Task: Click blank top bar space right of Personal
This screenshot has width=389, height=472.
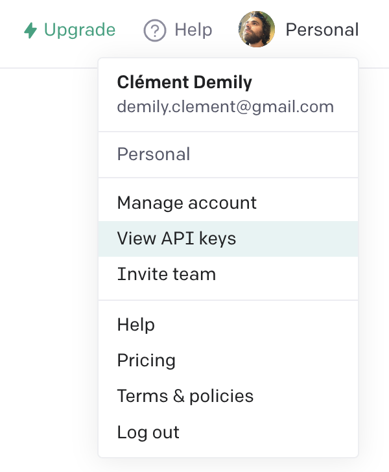Action: click(x=376, y=30)
